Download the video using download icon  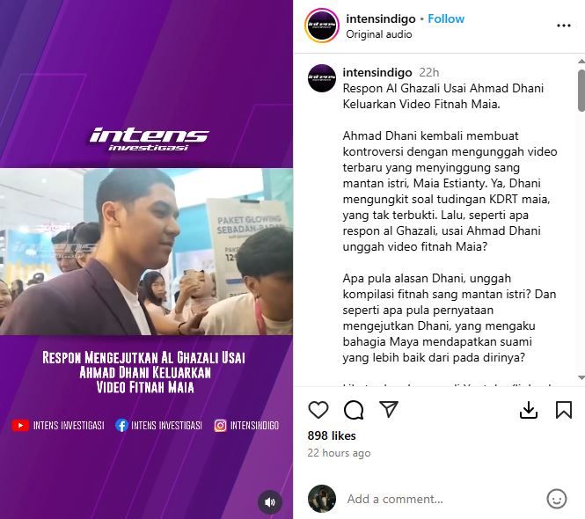point(529,410)
